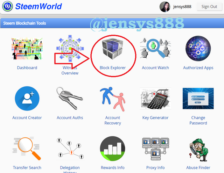Go to the Transfer Search text link
This screenshot has width=224, height=173.
click(x=27, y=167)
